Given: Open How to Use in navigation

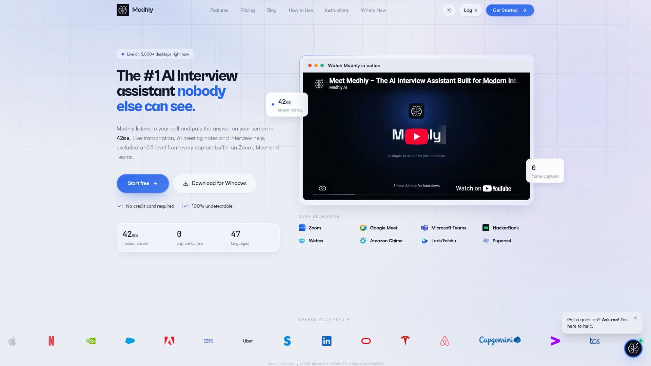Looking at the screenshot, I should [x=301, y=10].
